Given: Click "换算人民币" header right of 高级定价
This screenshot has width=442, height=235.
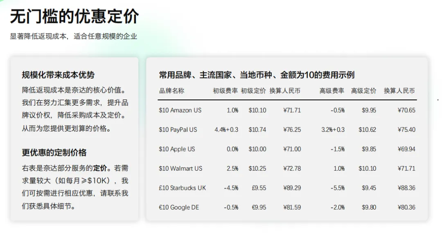Looking at the screenshot, I should (399, 91).
